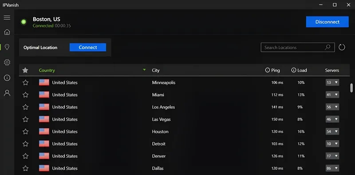Click the search magnifier icon
The height and width of the screenshot is (175, 355).
[x=327, y=47]
